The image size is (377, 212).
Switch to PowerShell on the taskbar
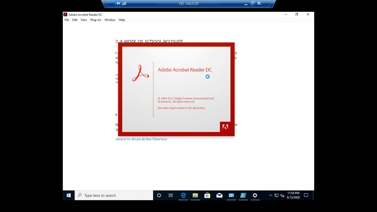(243, 195)
